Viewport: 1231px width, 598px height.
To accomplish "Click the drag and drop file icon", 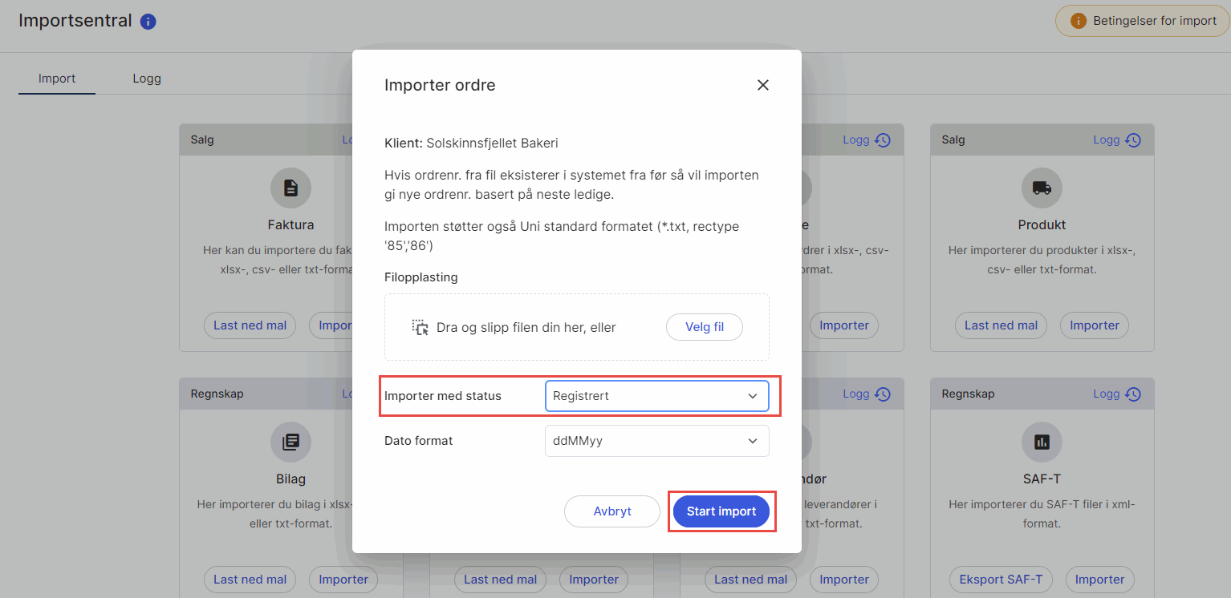I will tap(420, 327).
